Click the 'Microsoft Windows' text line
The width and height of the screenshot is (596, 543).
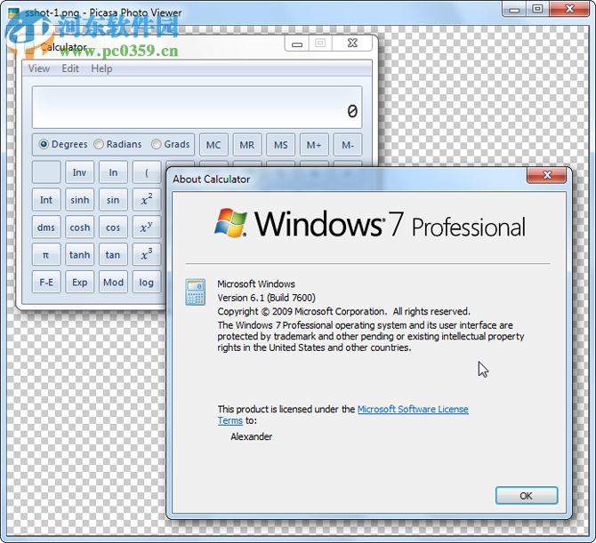point(256,284)
